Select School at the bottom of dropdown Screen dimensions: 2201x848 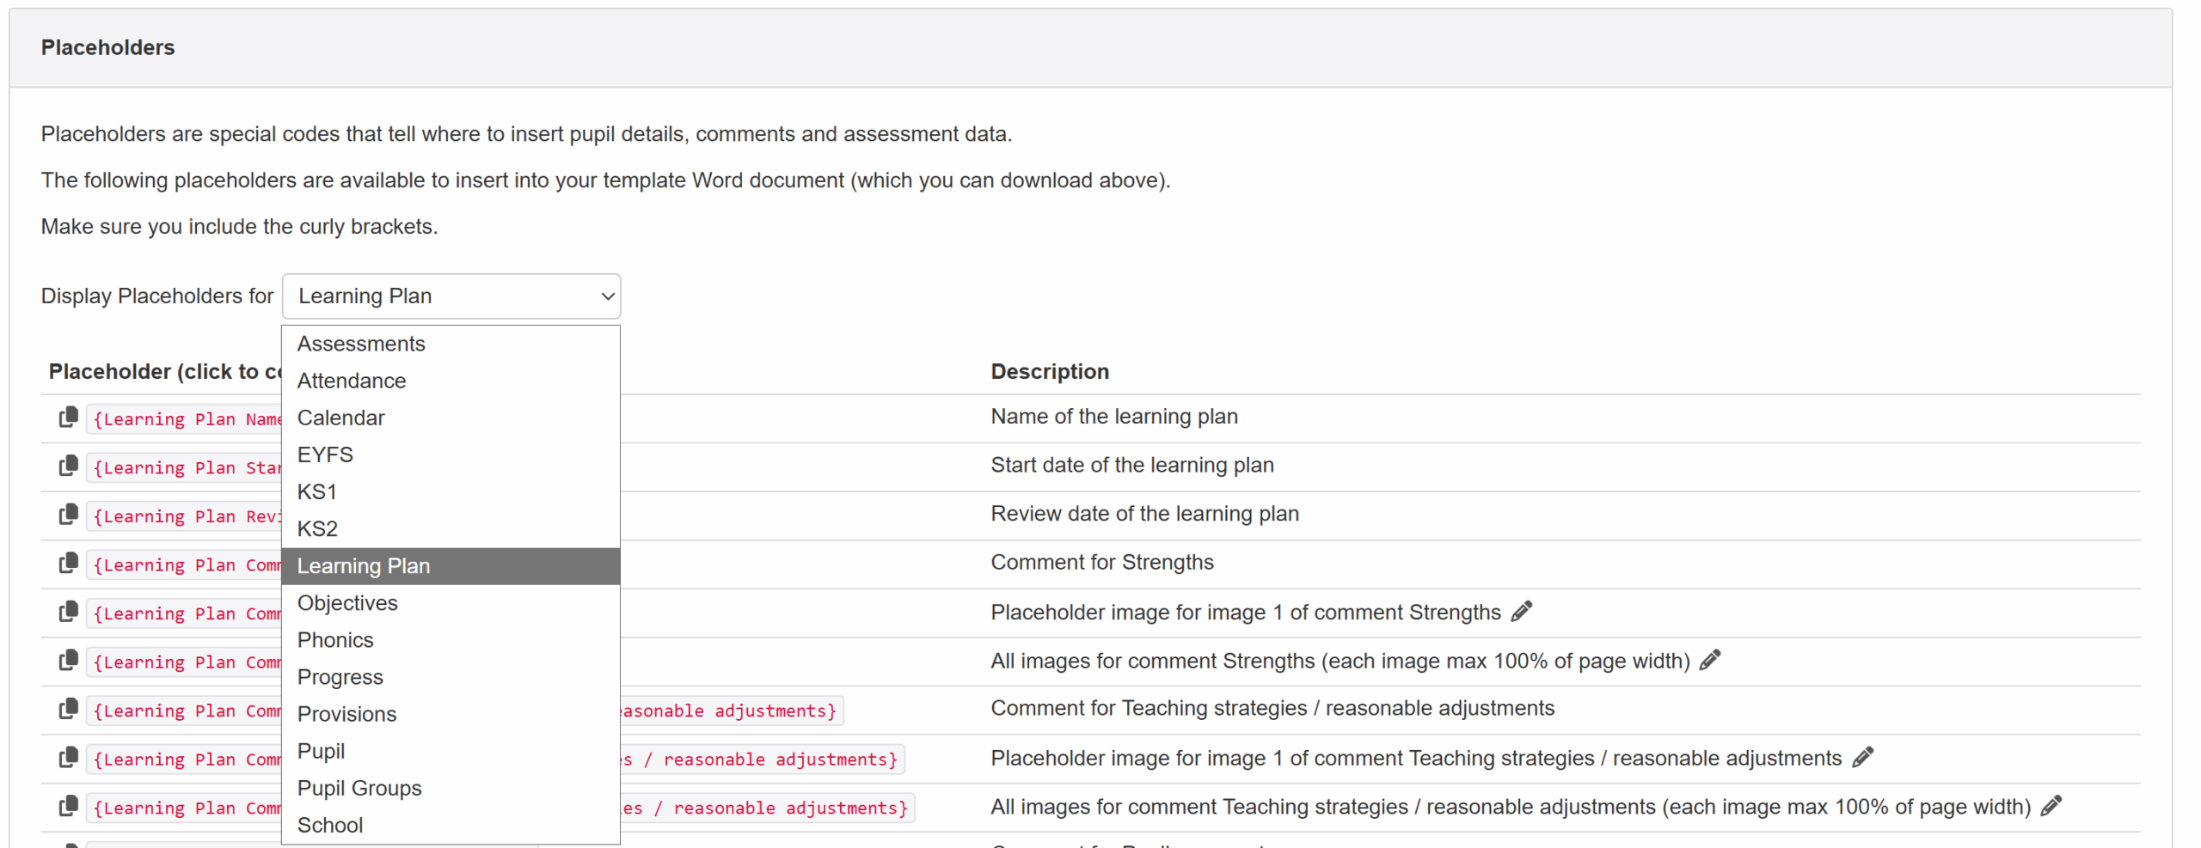(330, 825)
